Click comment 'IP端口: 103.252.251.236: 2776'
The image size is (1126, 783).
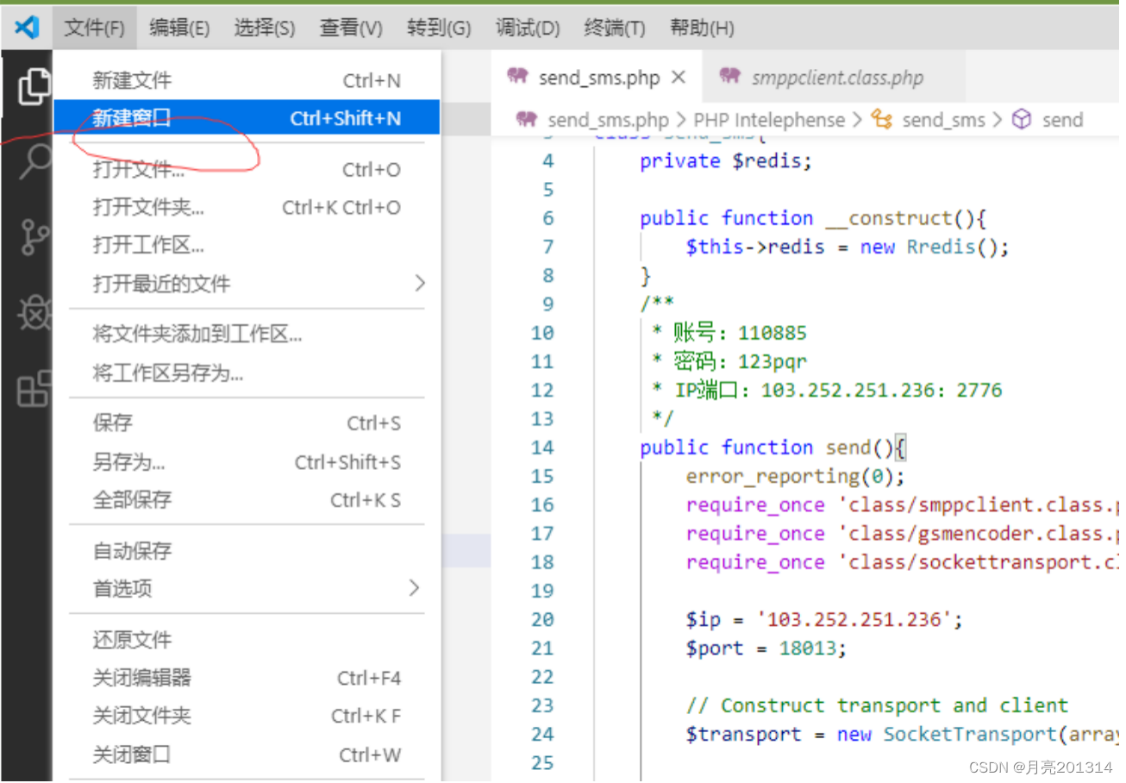(x=827, y=390)
